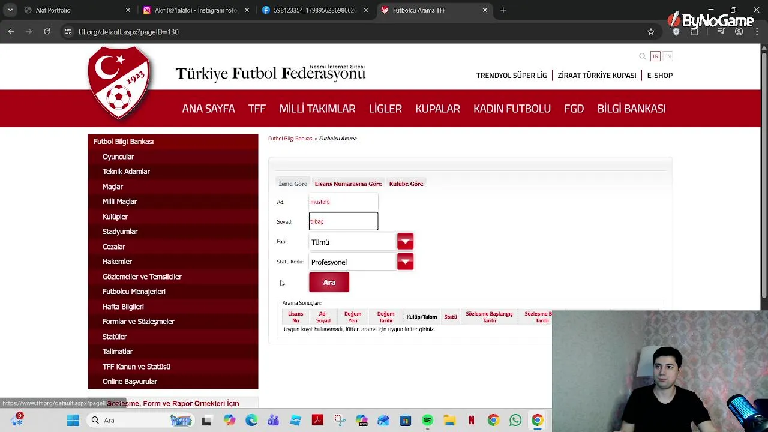This screenshot has width=768, height=432.
Task: Open the tab search dropdown arrow
Action: coord(10,10)
